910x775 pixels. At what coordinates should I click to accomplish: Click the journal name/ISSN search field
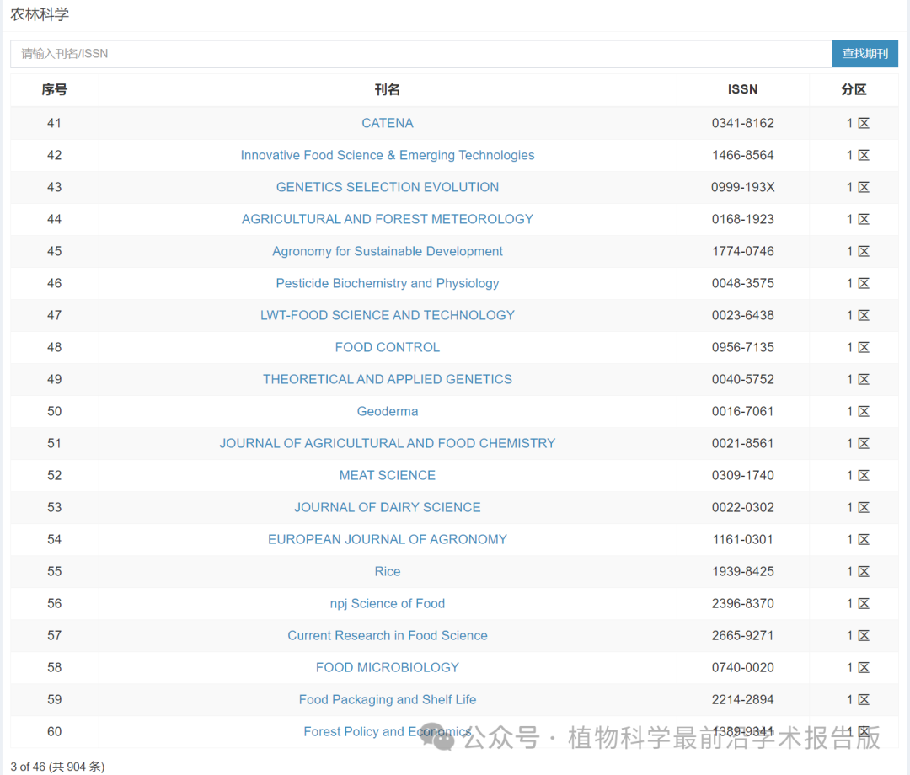coord(420,54)
